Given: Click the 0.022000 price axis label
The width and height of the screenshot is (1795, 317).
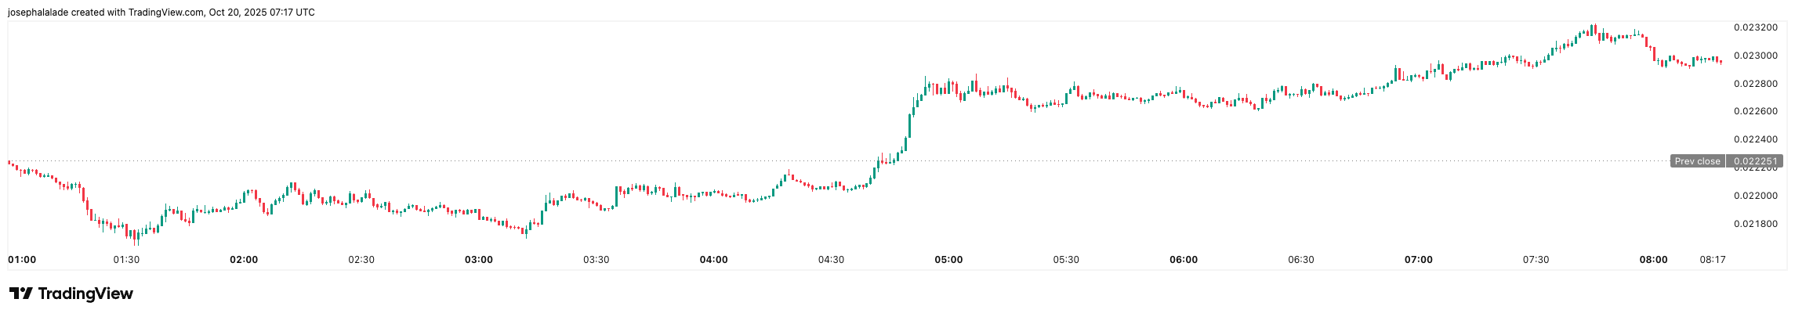Looking at the screenshot, I should pos(1755,196).
